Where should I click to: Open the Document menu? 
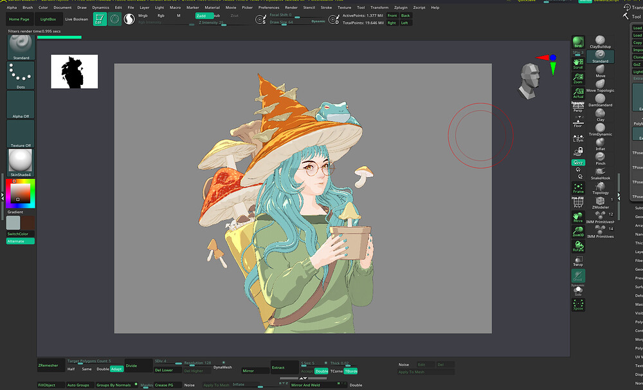62,7
